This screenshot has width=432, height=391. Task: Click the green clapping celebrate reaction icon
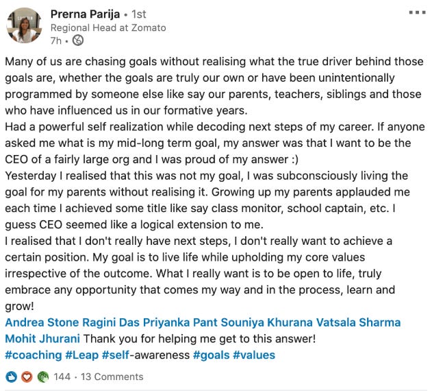[x=42, y=377]
